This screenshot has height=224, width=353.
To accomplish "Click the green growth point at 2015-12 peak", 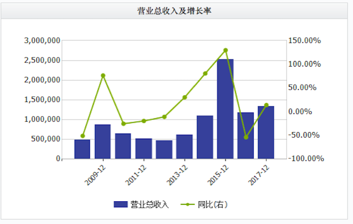I will point(225,50).
